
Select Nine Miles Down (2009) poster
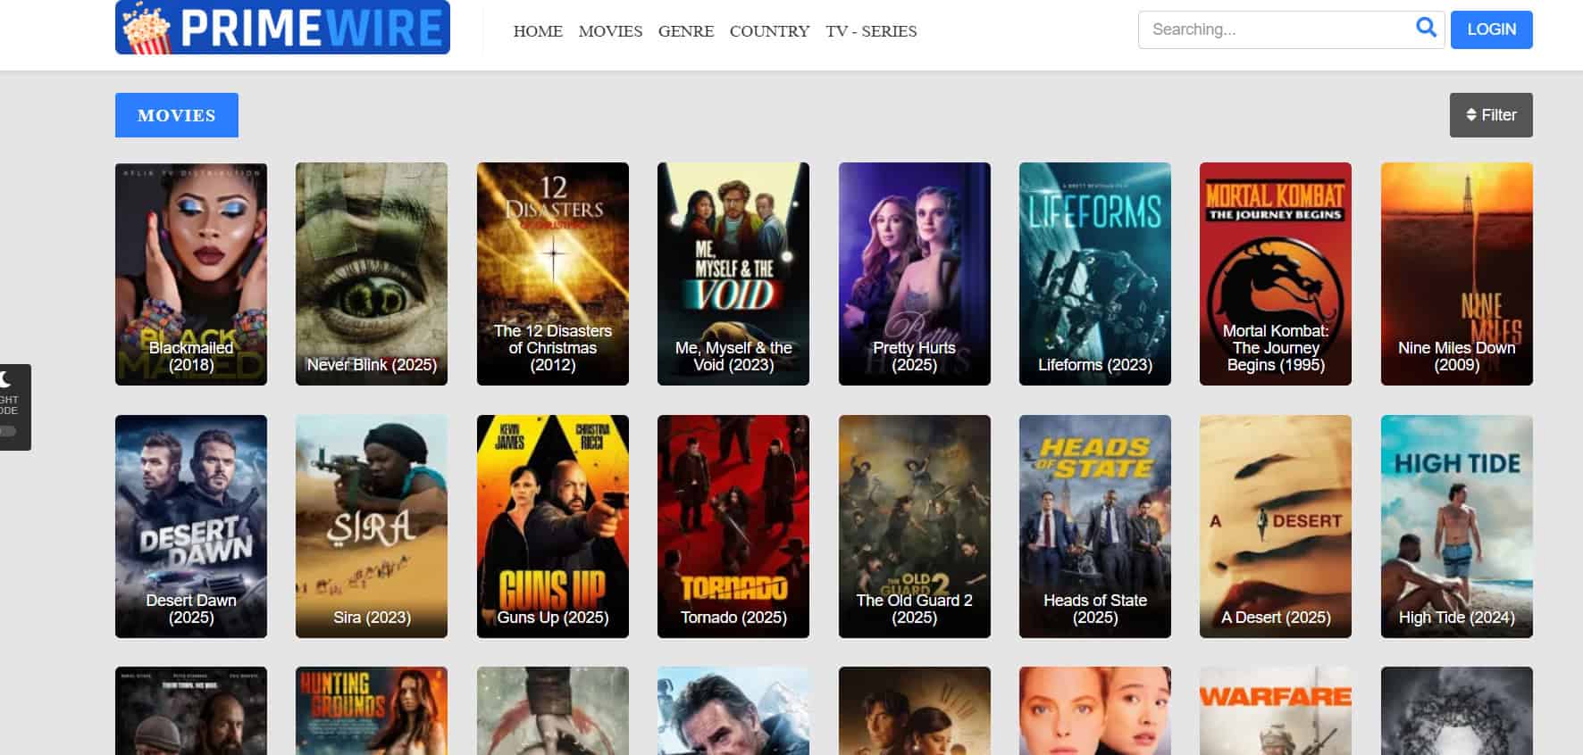click(x=1456, y=274)
